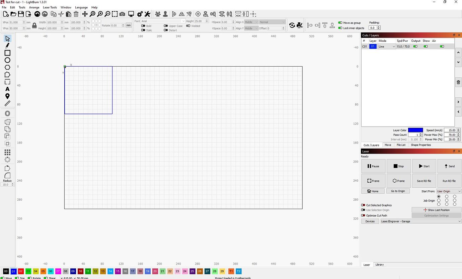Select the Position marker tool
The width and height of the screenshot is (462, 279).
click(7, 96)
